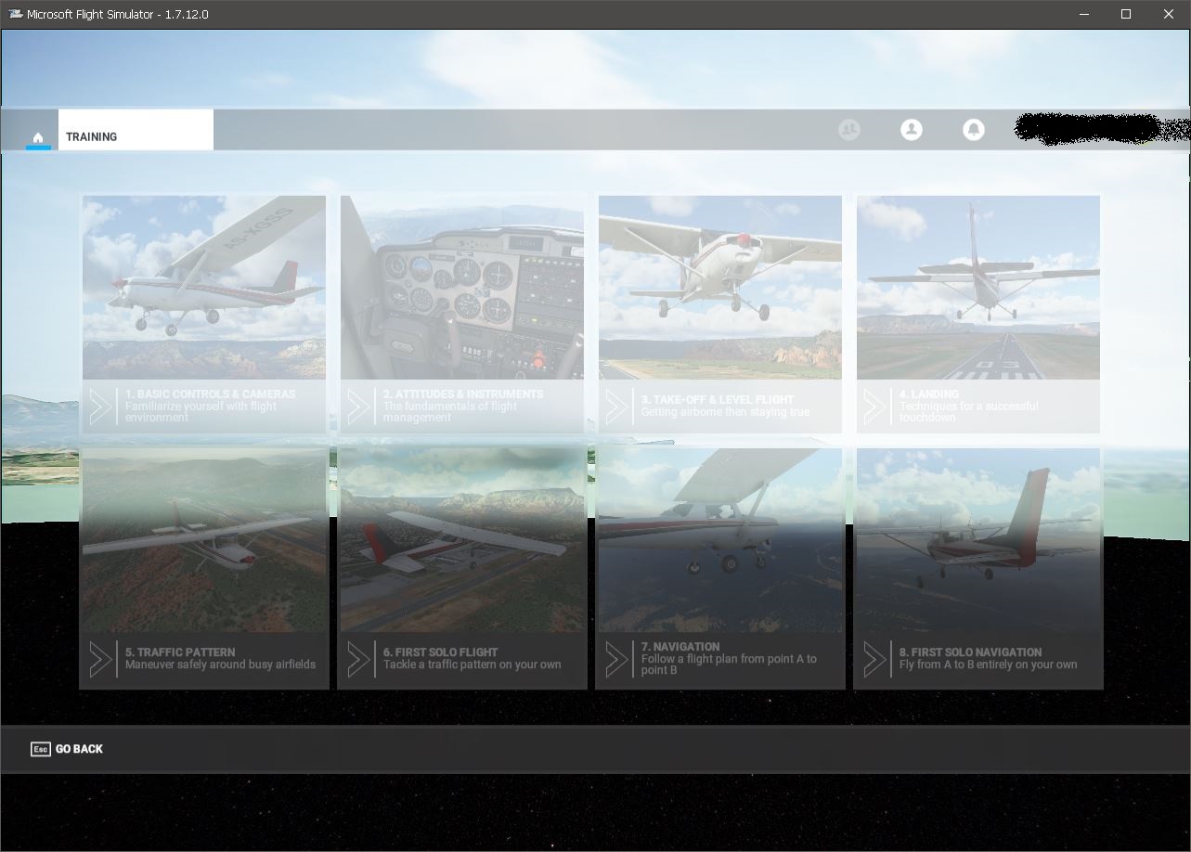The height and width of the screenshot is (852, 1191).
Task: Open the Home navigation icon
Action: pos(37,136)
